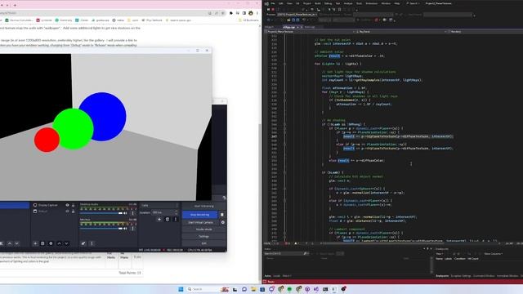Image resolution: width=523 pixels, height=294 pixels.
Task: Open Desktop Audio options menu dots
Action: (x=132, y=213)
